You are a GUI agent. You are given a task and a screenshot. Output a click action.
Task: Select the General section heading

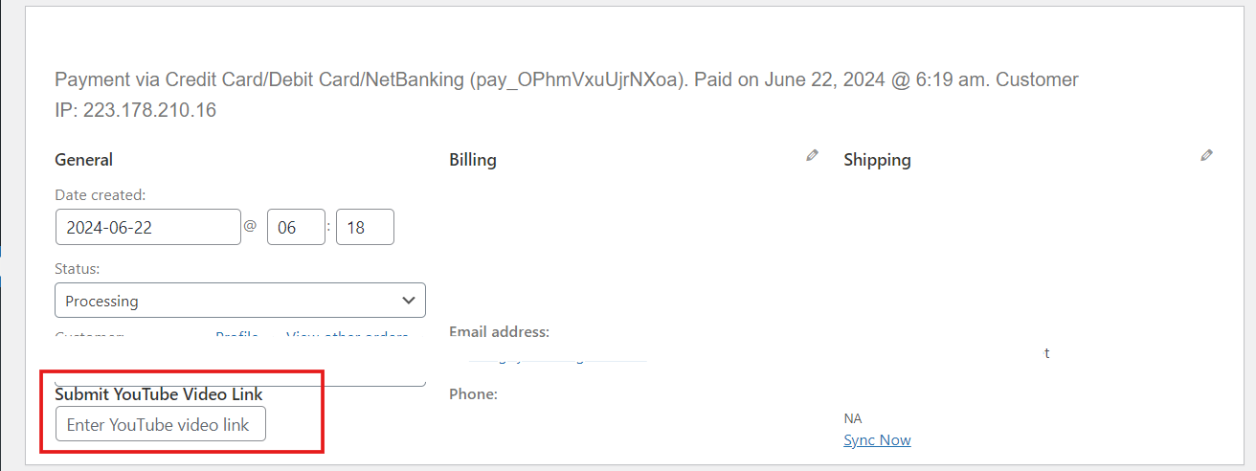(x=84, y=160)
